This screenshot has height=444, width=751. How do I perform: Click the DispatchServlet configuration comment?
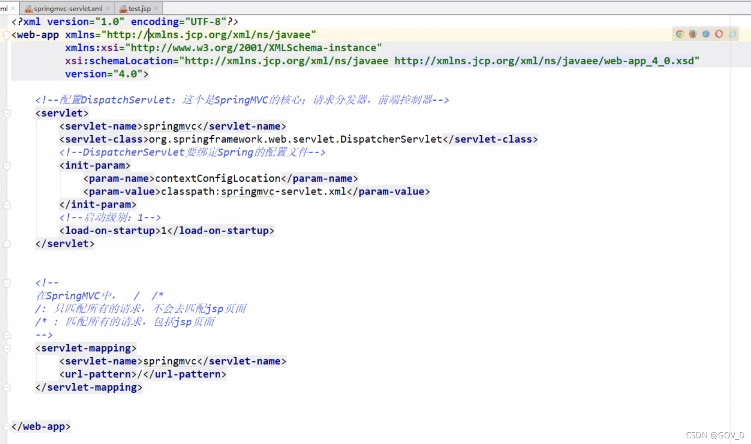click(x=242, y=100)
